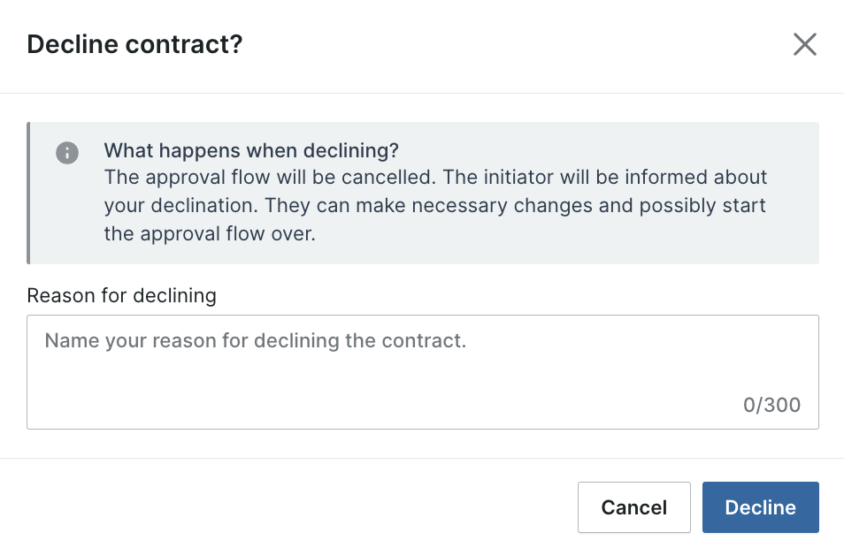Image resolution: width=844 pixels, height=548 pixels.
Task: Close the Decline contract dialog with X
Action: click(805, 44)
